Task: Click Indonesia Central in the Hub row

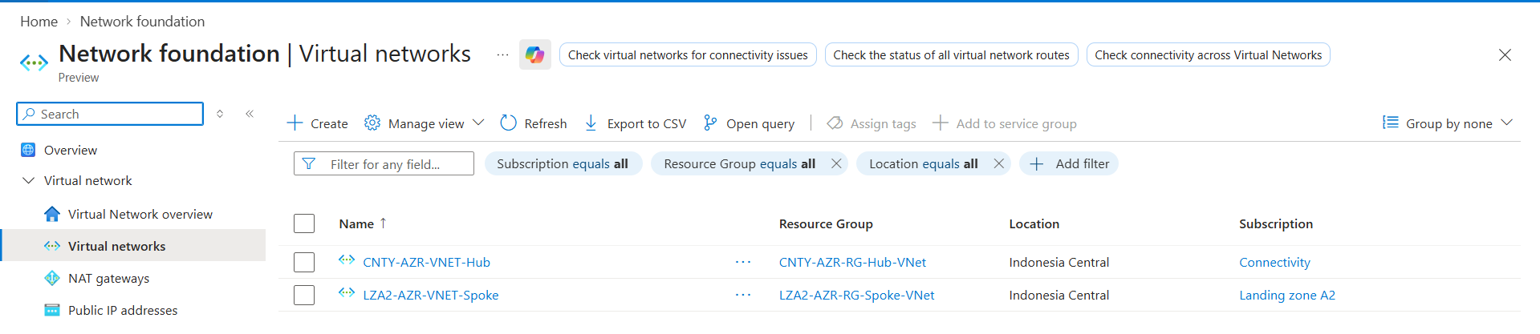Action: 1058,263
